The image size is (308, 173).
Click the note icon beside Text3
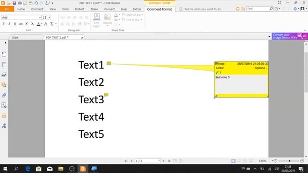[106, 95]
